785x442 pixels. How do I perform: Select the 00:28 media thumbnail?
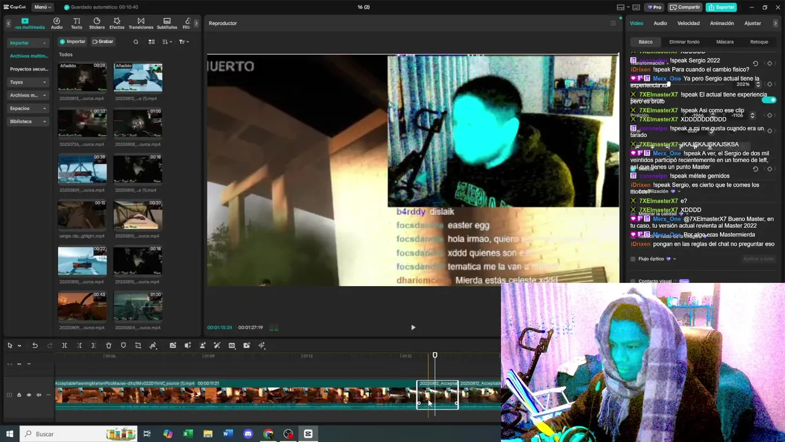click(82, 77)
